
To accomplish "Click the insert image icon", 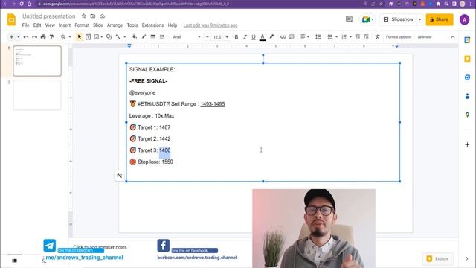I will tap(97, 37).
